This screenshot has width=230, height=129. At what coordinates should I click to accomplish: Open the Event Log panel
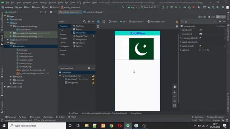(x=198, y=117)
